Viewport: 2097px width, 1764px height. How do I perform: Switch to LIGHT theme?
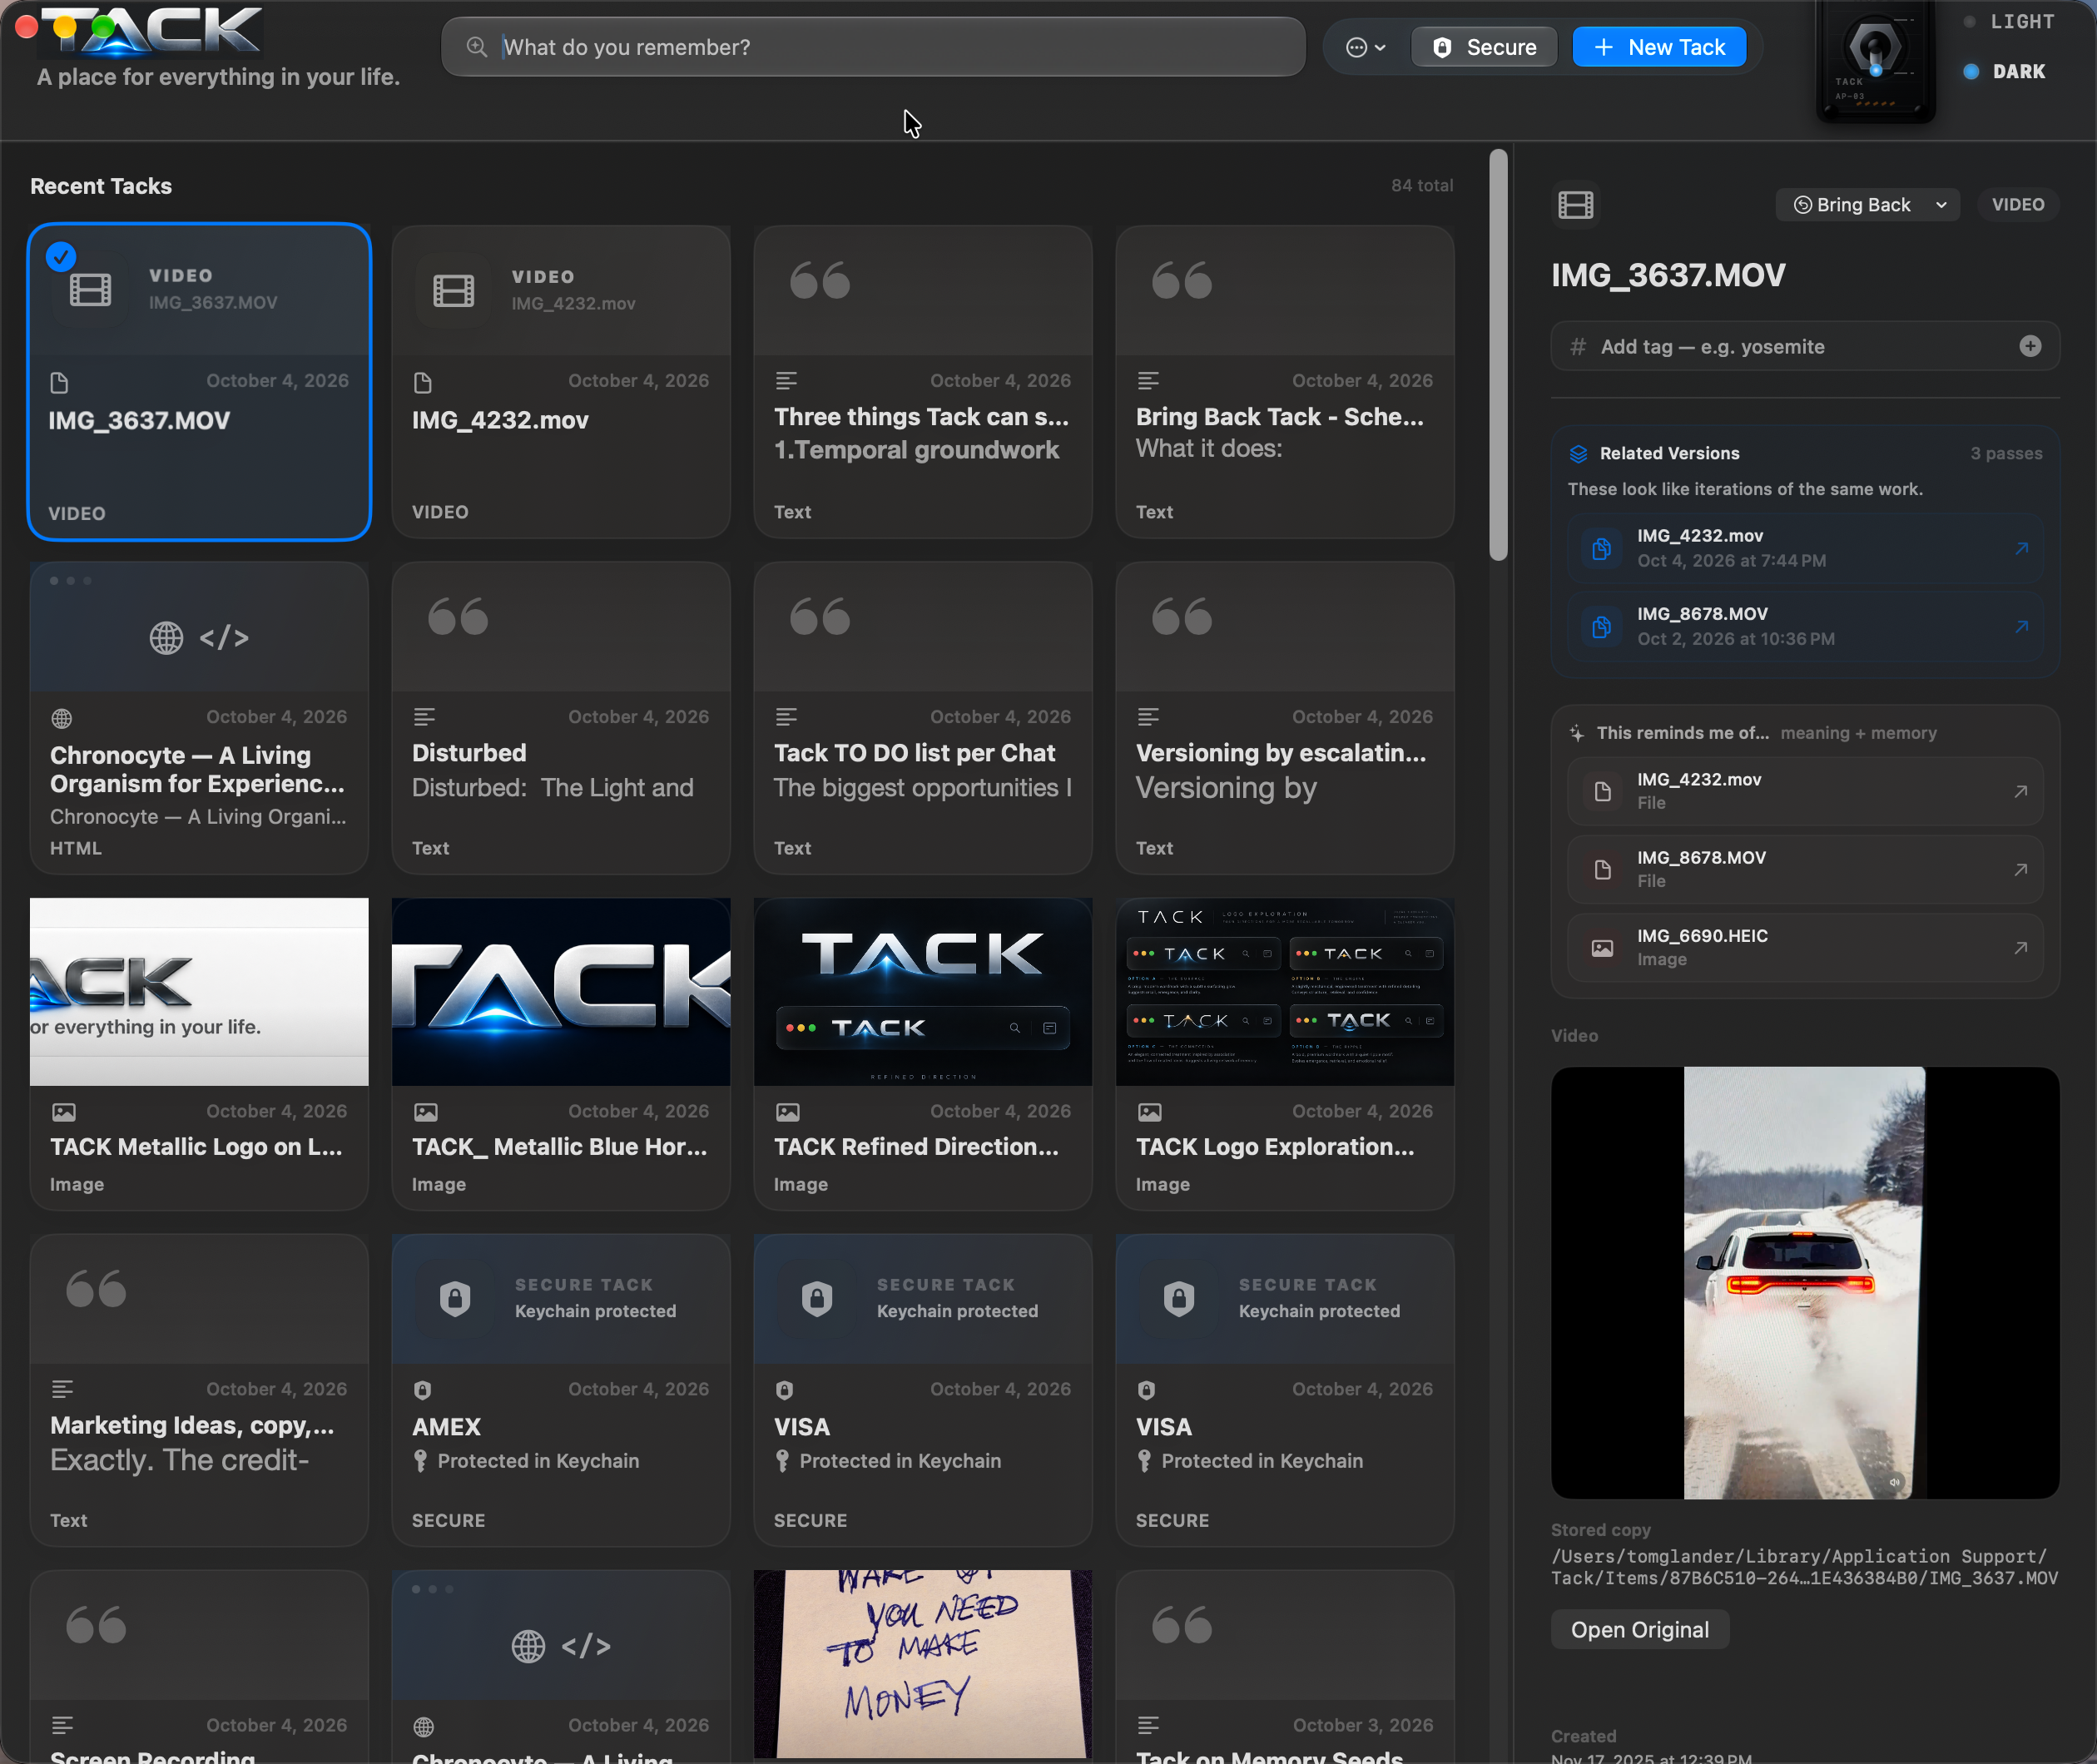pos(2010,22)
